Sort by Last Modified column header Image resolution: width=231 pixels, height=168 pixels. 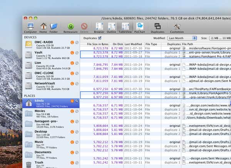[133, 44]
